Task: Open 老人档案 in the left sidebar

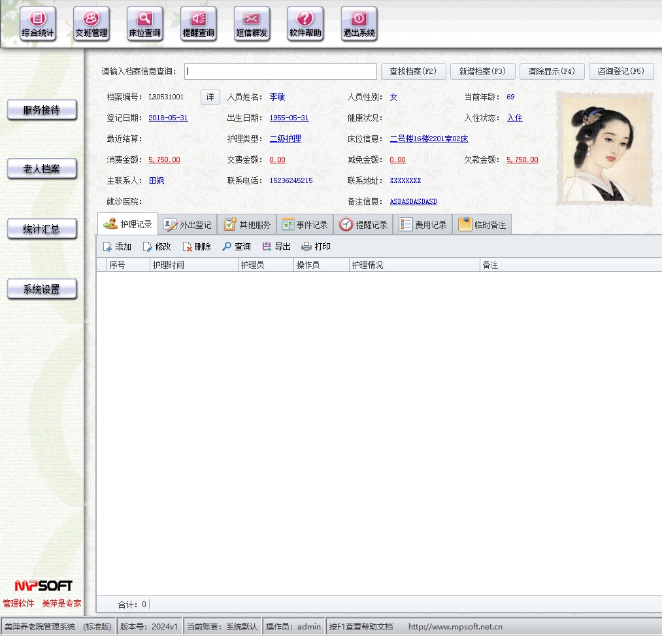Action: click(x=42, y=169)
